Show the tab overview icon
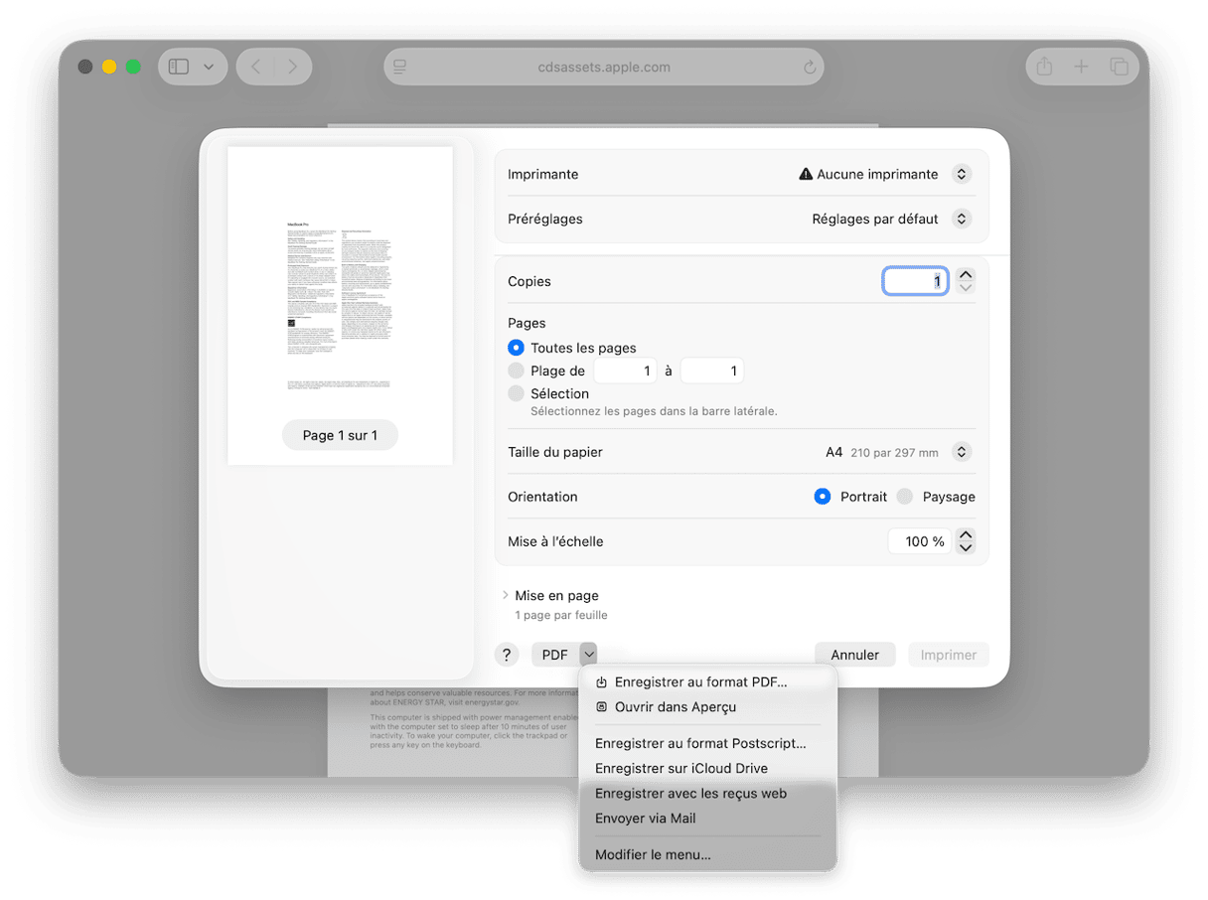1208x900 pixels. (1119, 67)
